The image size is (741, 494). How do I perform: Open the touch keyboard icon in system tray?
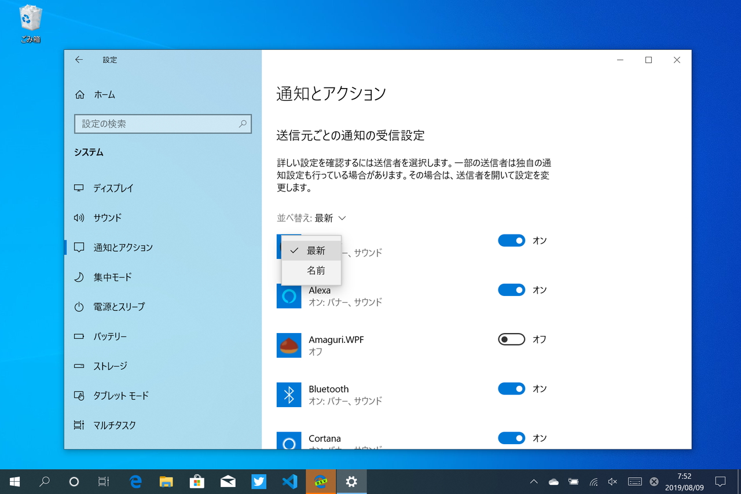point(634,482)
